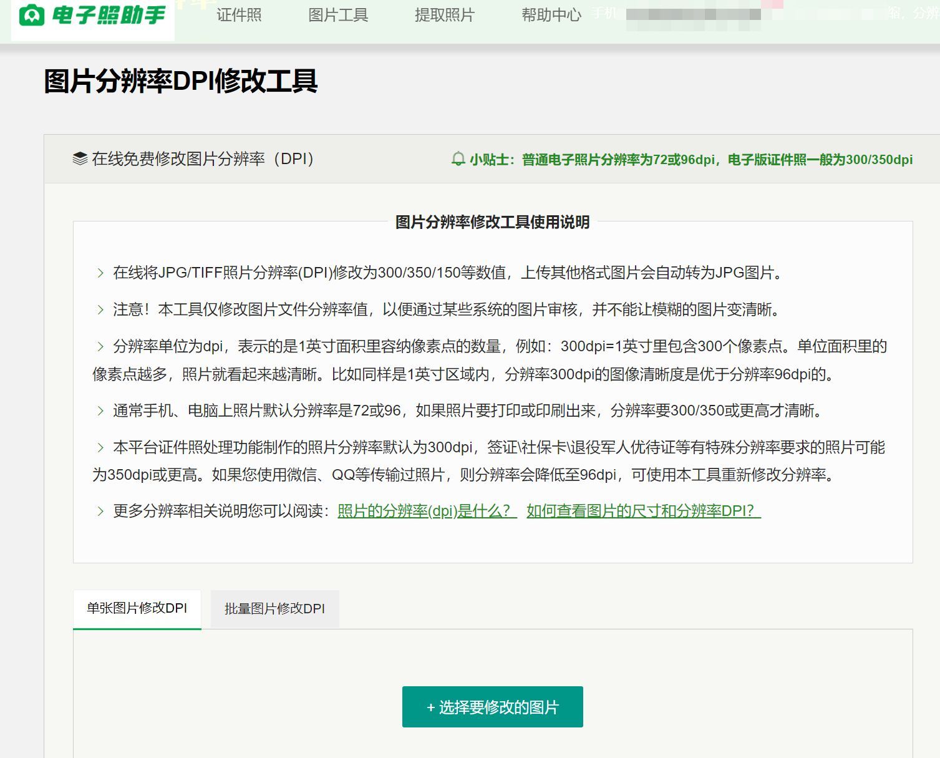Click the 小贴士 tip text banner
Screen dimensions: 940x758
[686, 160]
